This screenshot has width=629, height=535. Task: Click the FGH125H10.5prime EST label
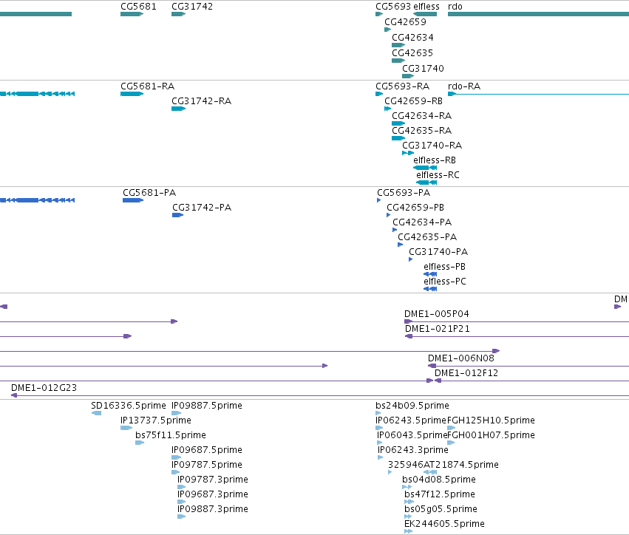491,420
